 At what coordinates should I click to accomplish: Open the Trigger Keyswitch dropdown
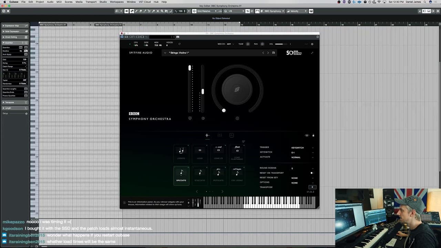[302, 148]
